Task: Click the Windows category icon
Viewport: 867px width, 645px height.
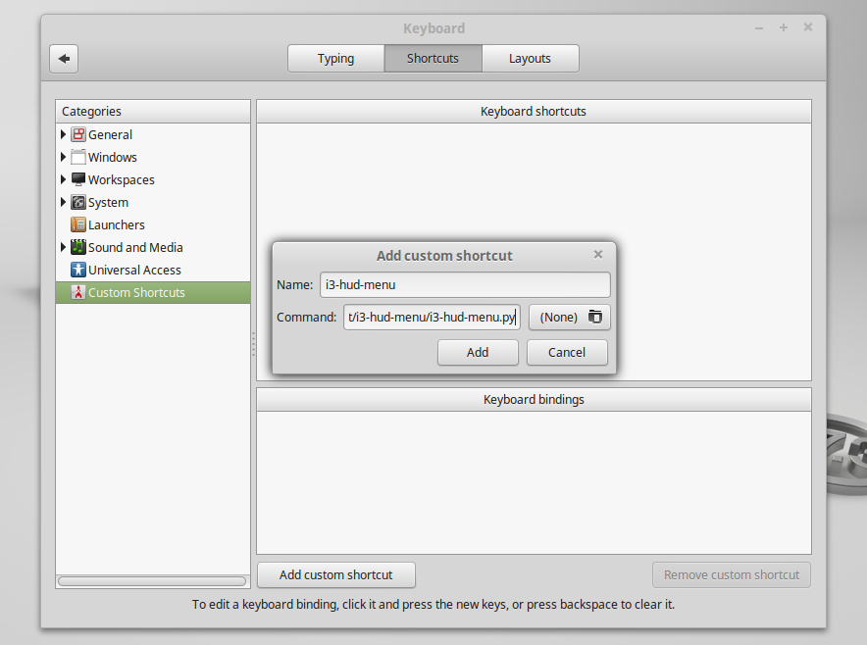Action: tap(77, 157)
